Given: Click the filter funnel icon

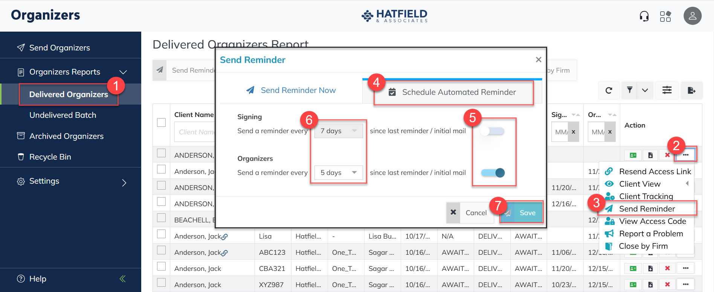Looking at the screenshot, I should tap(629, 90).
